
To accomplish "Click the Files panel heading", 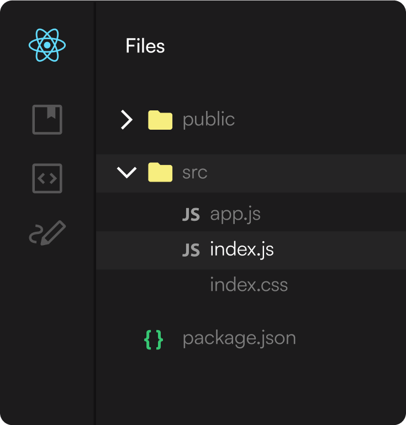I will (x=145, y=46).
